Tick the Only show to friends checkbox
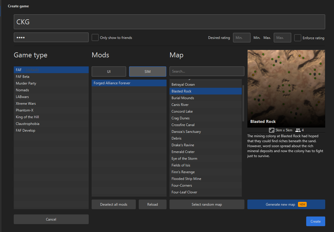 coord(95,37)
